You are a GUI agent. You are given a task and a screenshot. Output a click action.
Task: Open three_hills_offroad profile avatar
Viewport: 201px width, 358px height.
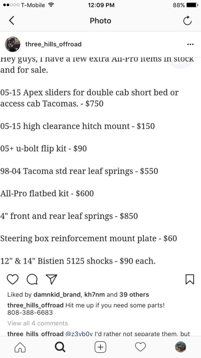(x=13, y=44)
